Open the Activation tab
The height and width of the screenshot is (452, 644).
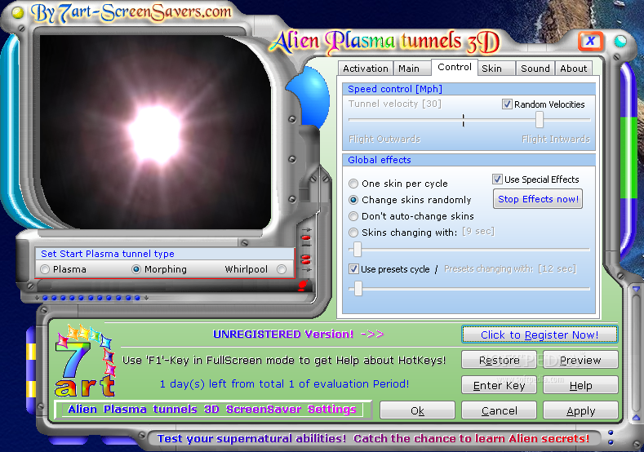click(365, 69)
